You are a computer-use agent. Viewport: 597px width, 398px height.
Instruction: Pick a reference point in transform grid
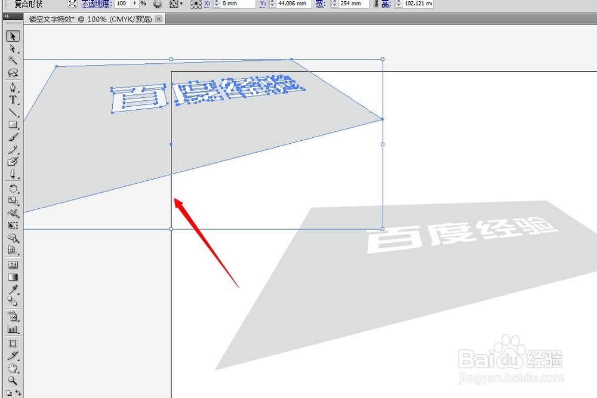(196, 4)
